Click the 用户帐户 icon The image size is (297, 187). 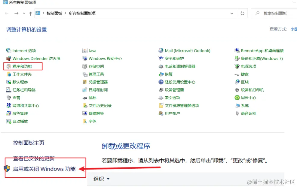(x=161, y=113)
